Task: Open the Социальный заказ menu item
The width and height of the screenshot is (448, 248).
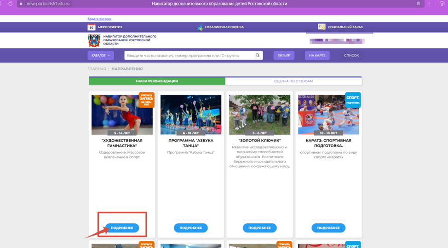Action: [345, 27]
